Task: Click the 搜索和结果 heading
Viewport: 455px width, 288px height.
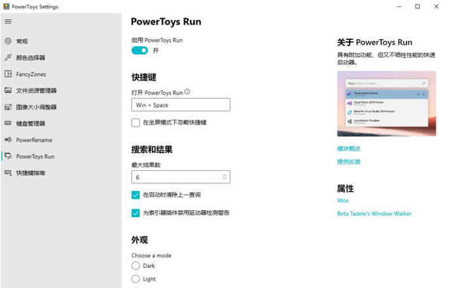Action: click(x=152, y=149)
